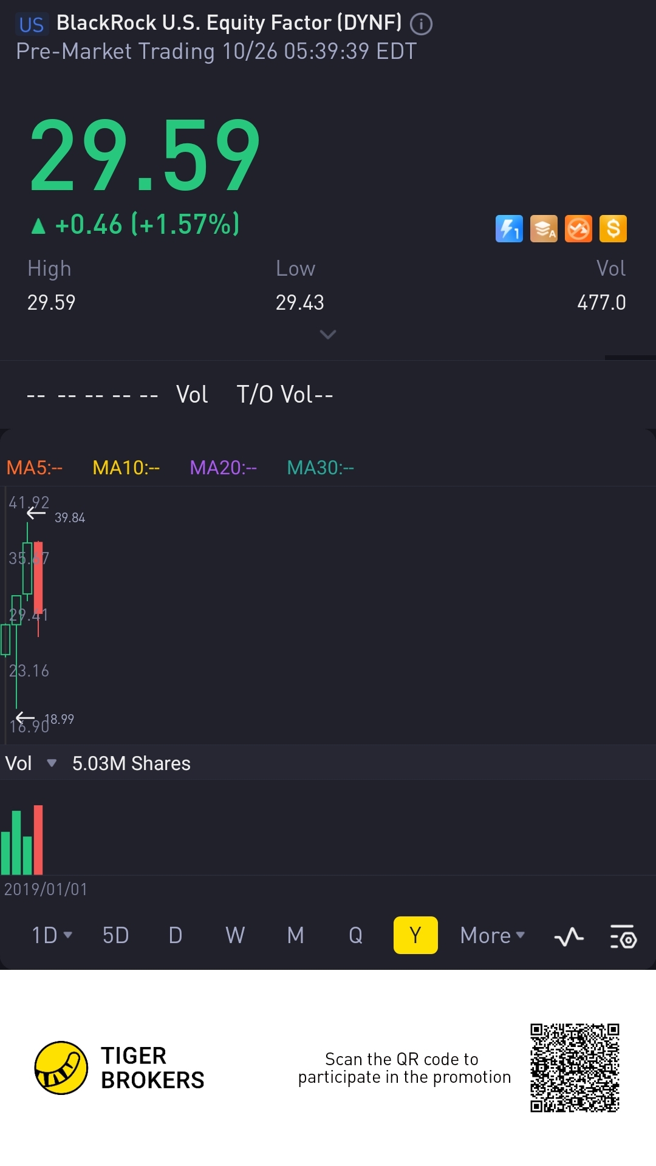Tap the promotion QR code
This screenshot has width=656, height=1166.
(575, 1068)
